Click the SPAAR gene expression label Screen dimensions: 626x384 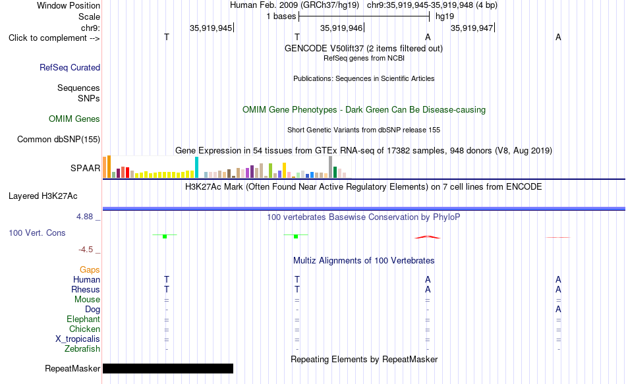click(x=86, y=168)
